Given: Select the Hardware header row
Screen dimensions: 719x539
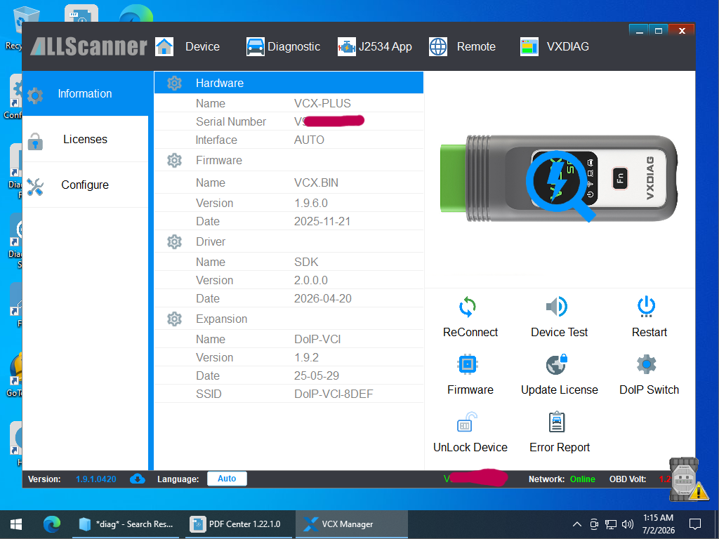Looking at the screenshot, I should pos(289,83).
